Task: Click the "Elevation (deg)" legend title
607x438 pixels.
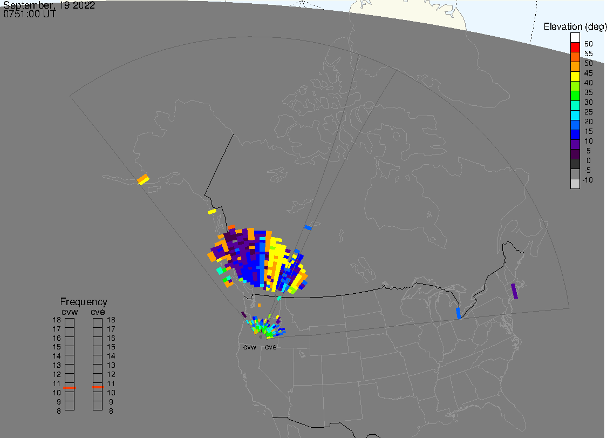Action: pyautogui.click(x=575, y=26)
